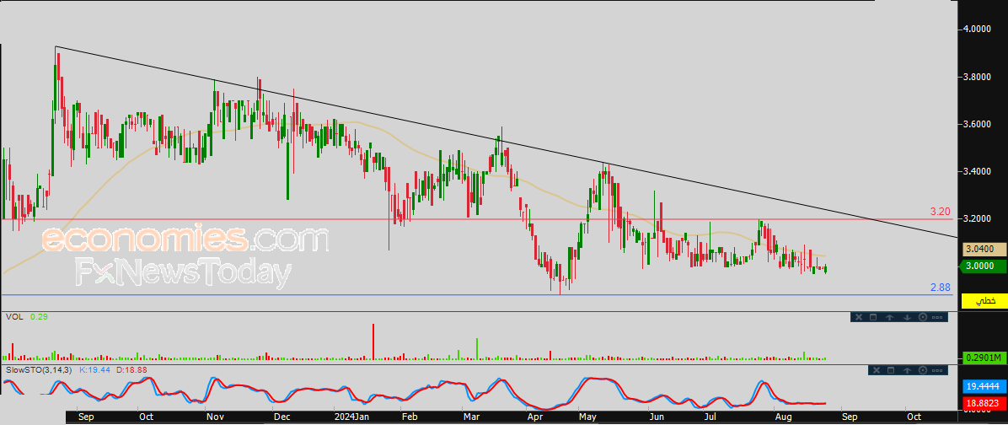This screenshot has width=1008, height=425.
Task: Click the Mar timeline label
Action: click(x=473, y=417)
